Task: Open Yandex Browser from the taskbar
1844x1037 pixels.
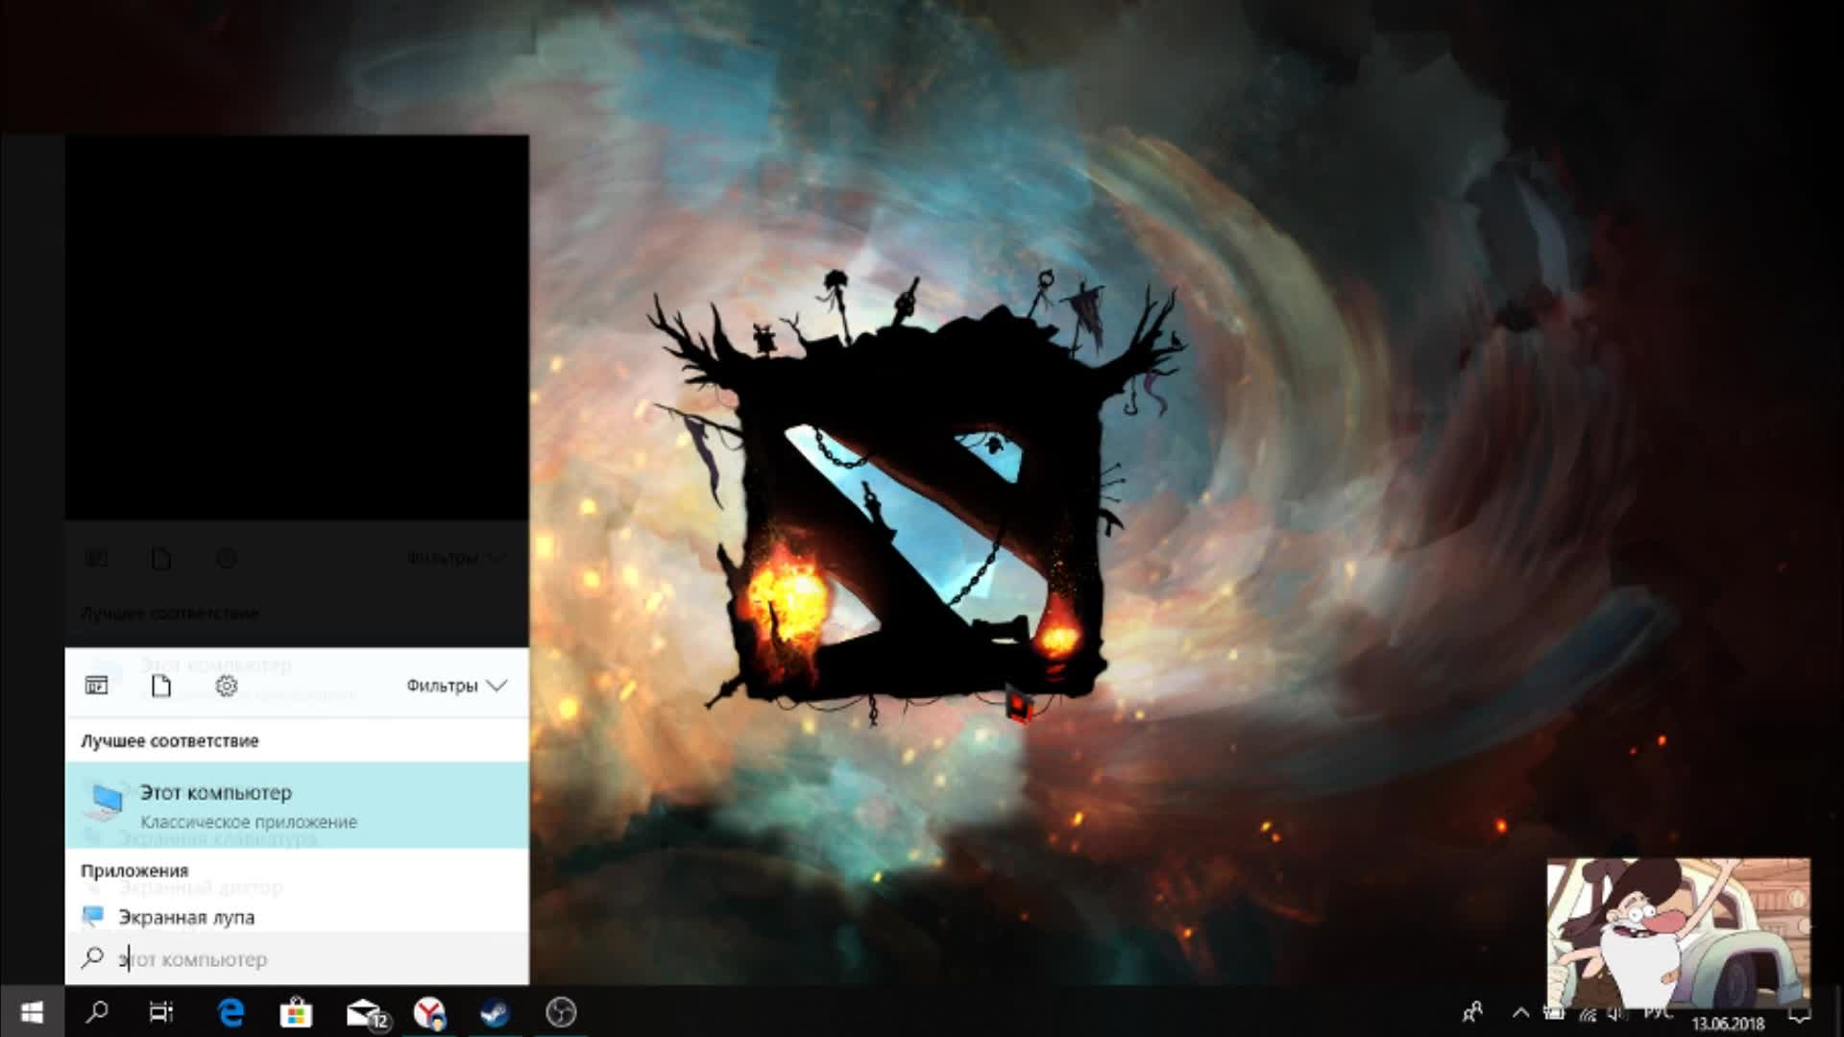Action: tap(429, 1012)
